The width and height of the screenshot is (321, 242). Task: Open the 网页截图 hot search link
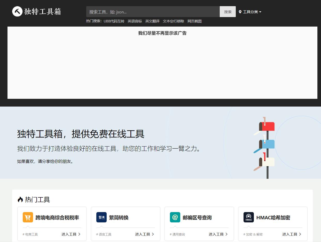[194, 21]
